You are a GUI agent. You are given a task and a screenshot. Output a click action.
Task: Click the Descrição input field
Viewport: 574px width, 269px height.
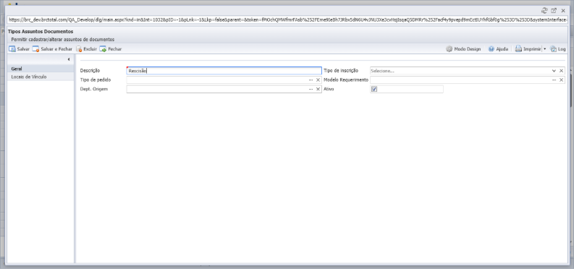click(224, 71)
